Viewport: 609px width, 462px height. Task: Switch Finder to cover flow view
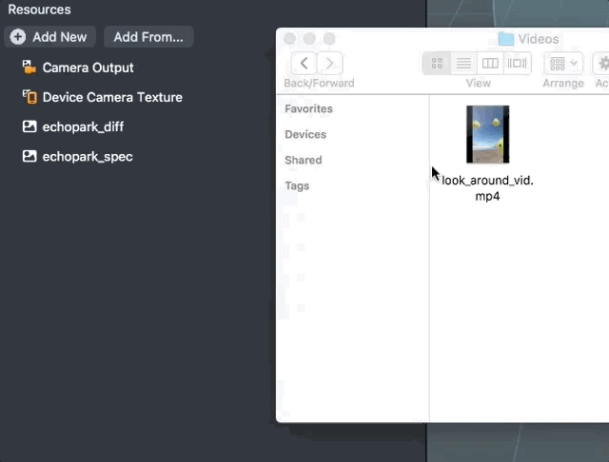click(x=517, y=63)
